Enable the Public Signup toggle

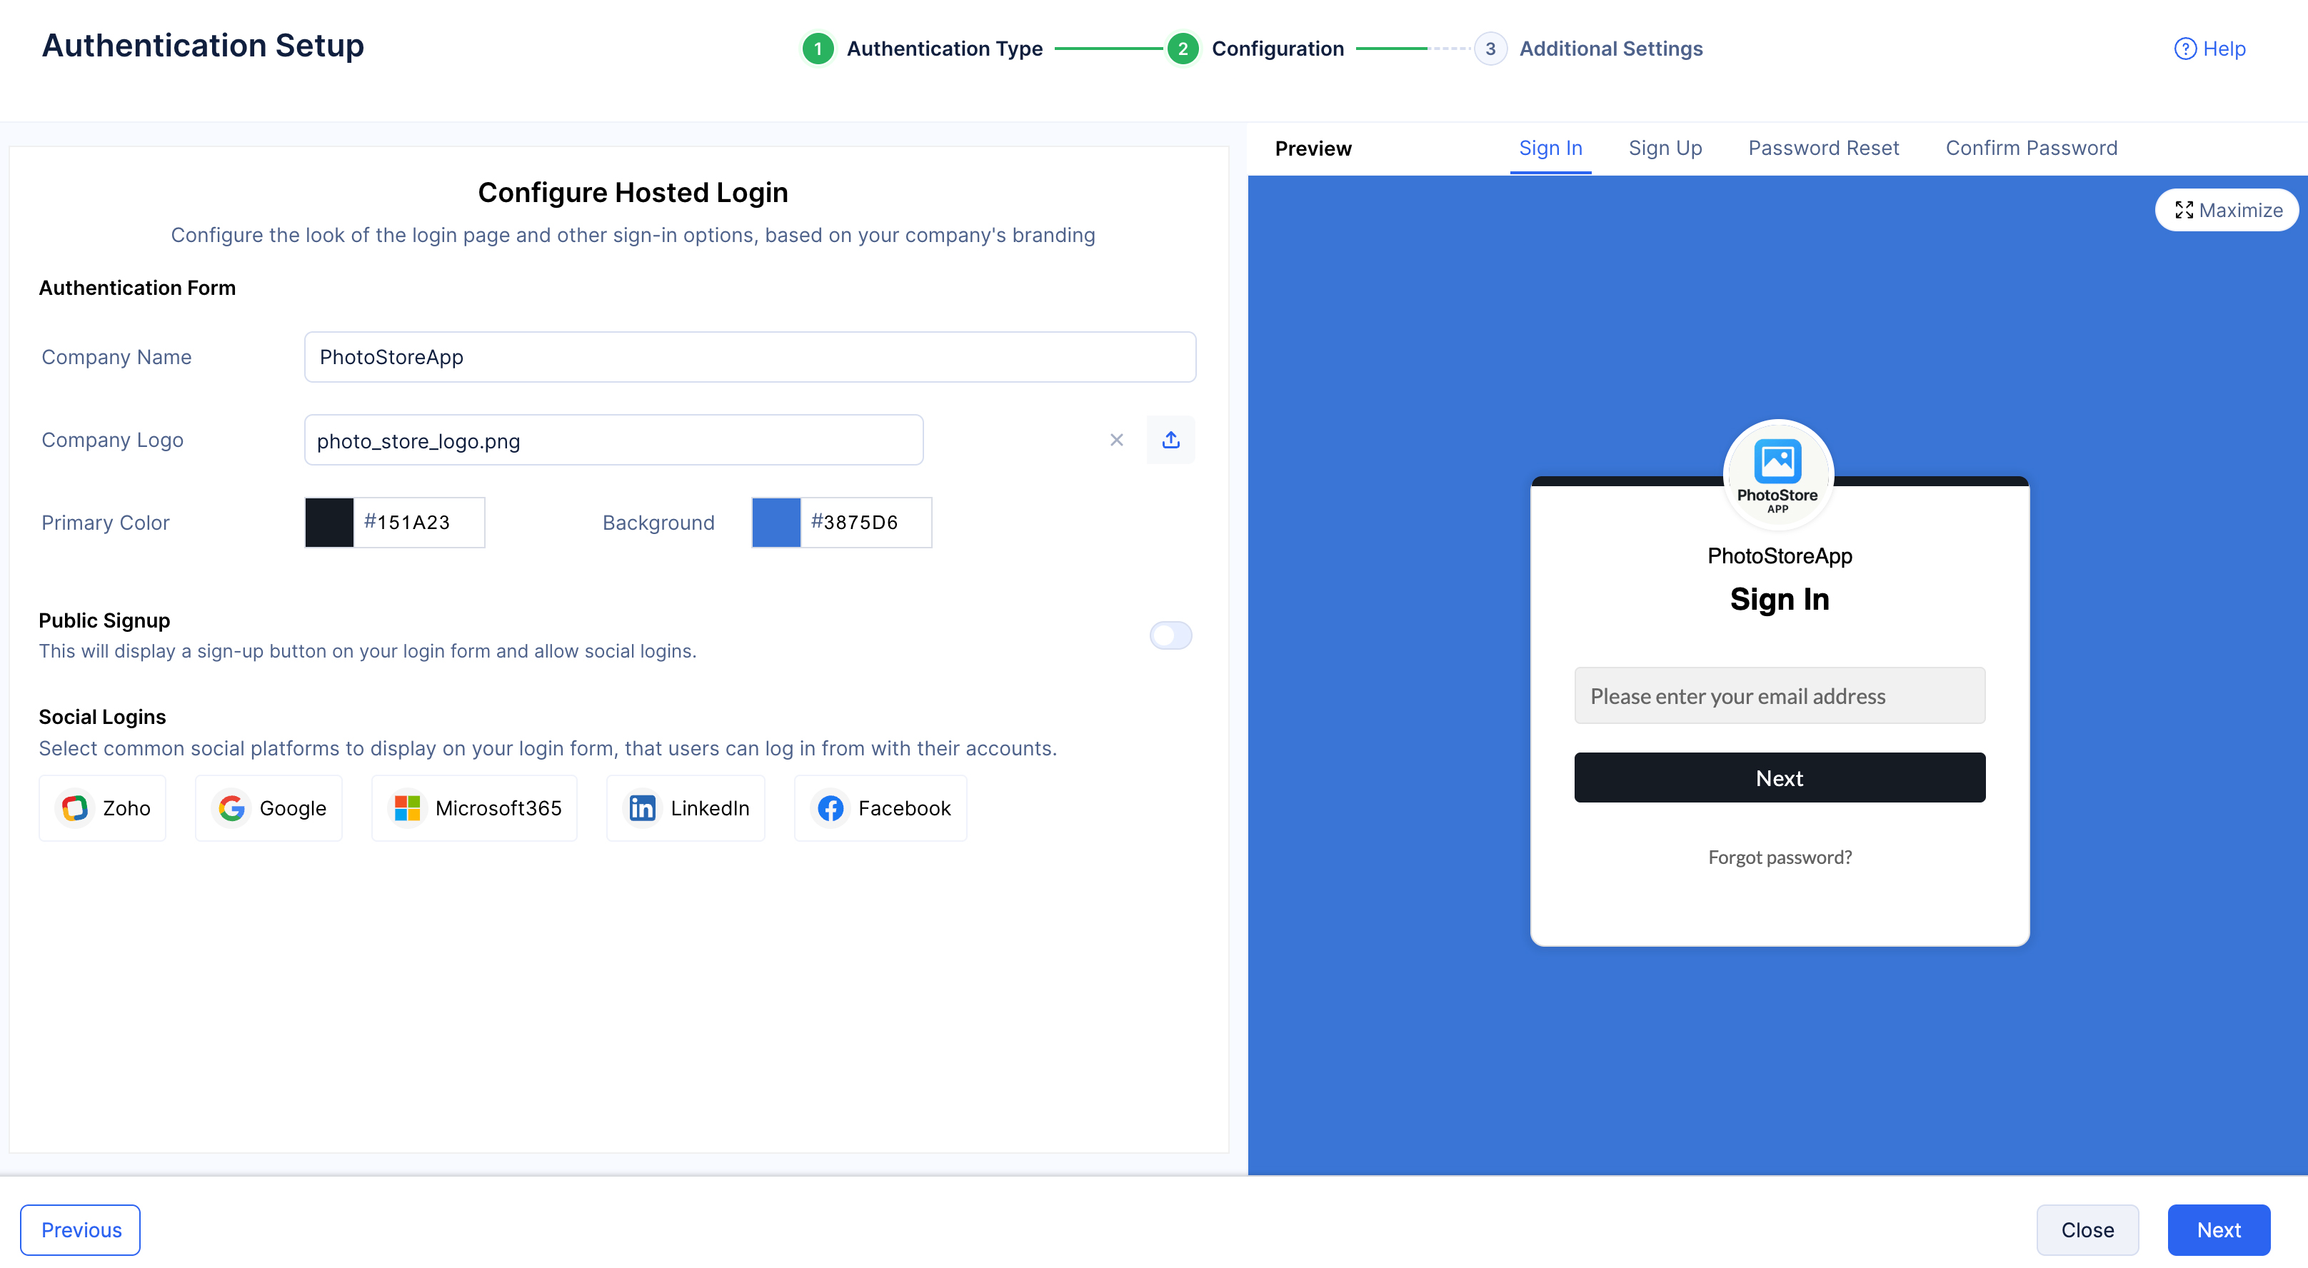(x=1170, y=635)
